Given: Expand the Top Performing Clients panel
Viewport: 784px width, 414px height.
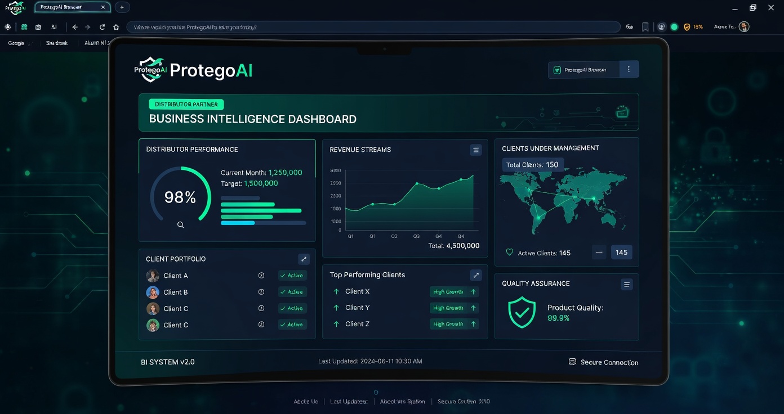Looking at the screenshot, I should click(x=476, y=275).
